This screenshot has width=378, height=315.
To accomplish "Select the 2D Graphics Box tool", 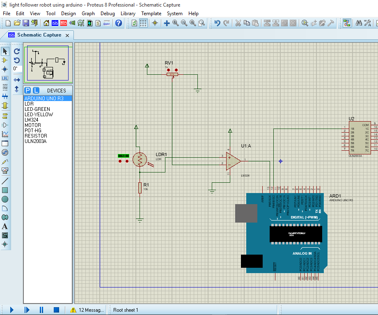I will point(5,190).
